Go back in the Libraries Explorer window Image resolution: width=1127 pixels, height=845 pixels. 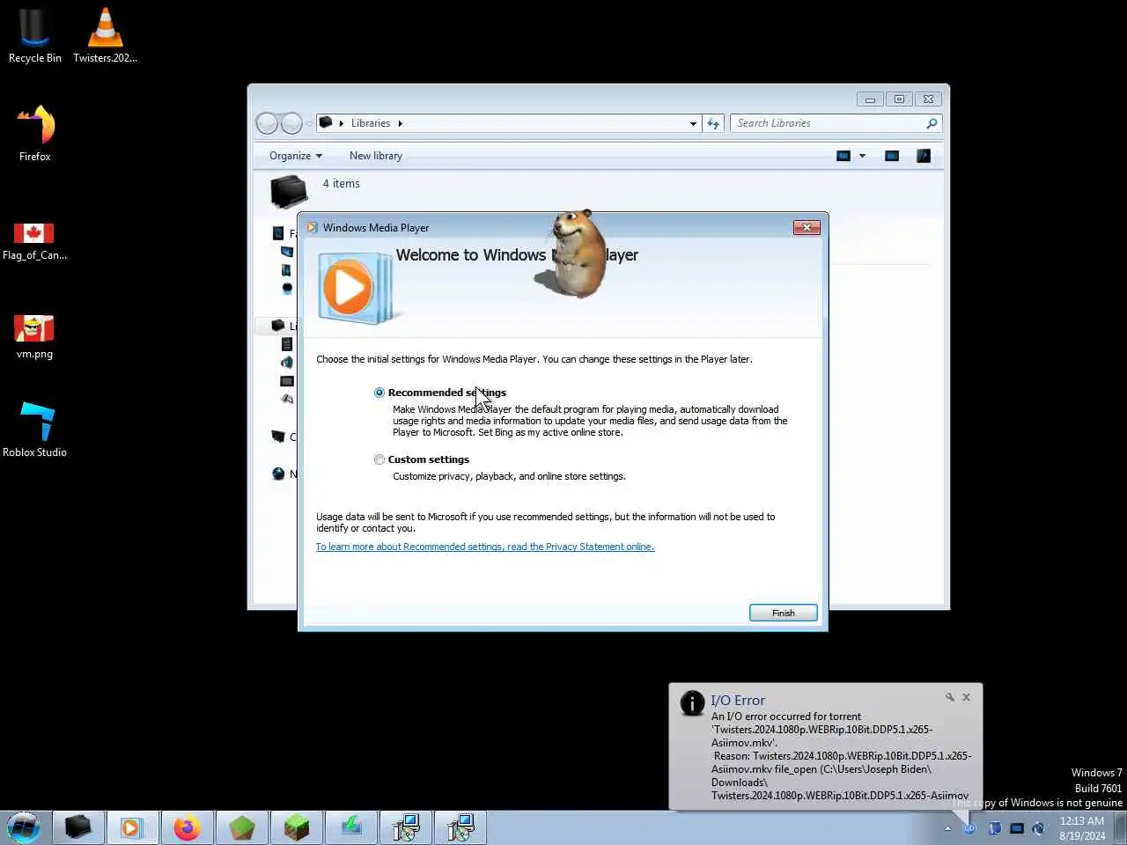point(268,123)
